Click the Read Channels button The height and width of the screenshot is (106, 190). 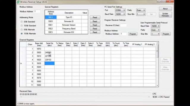165,60
